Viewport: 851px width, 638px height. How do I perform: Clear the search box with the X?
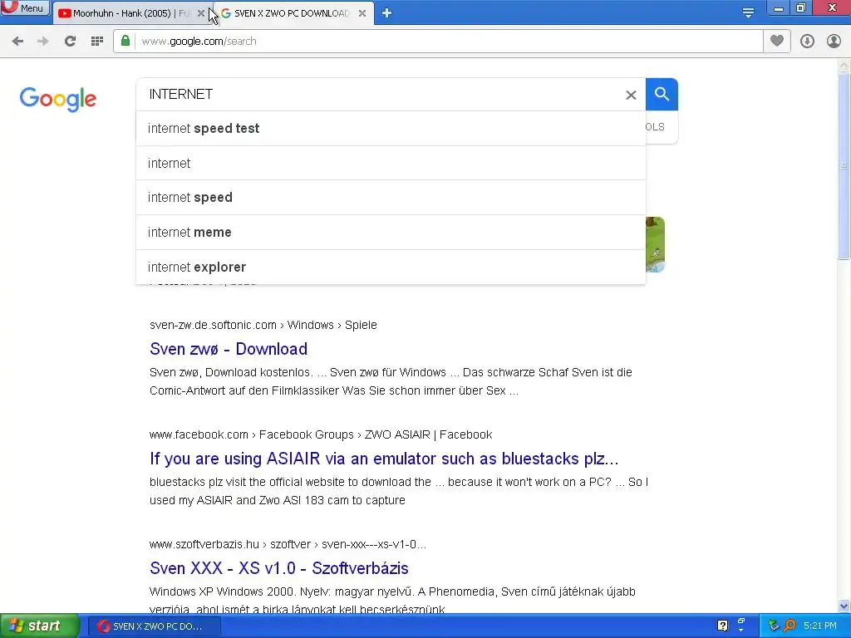[x=631, y=95]
